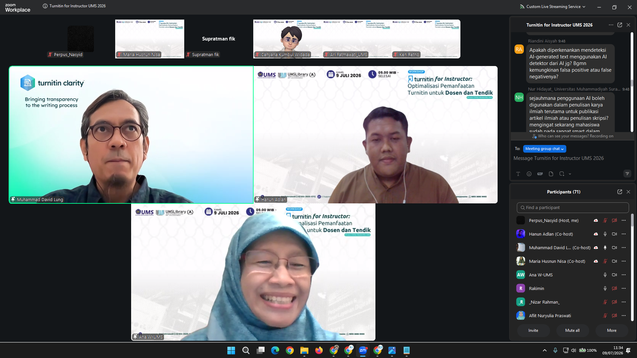Click Riandini Aisyah's chat message
Viewport: 637px width, 358px height.
pyautogui.click(x=570, y=63)
